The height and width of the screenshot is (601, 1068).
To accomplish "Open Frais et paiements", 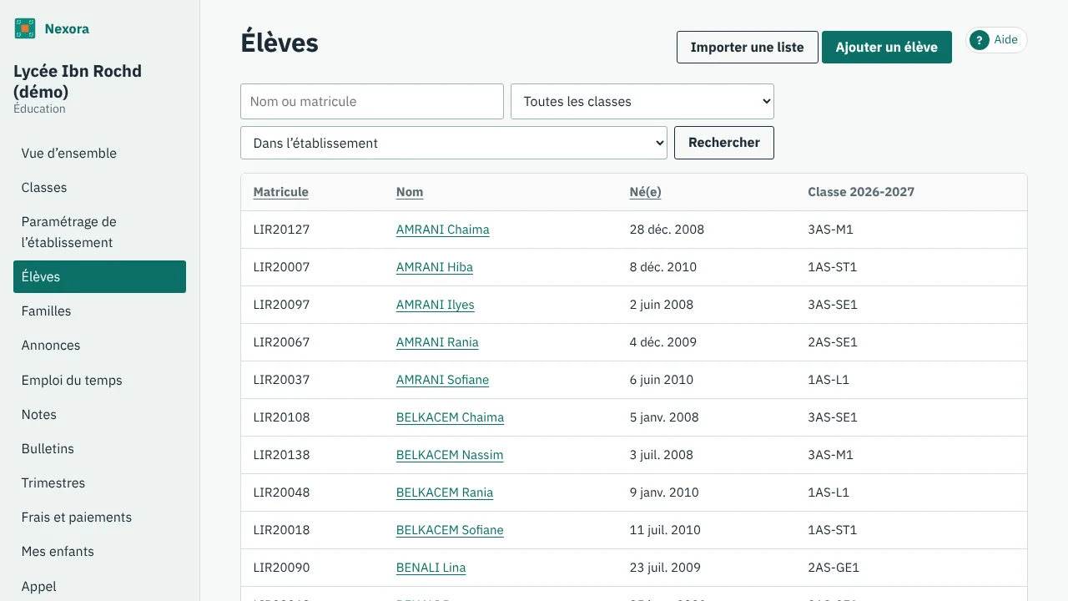I will pyautogui.click(x=99, y=517).
